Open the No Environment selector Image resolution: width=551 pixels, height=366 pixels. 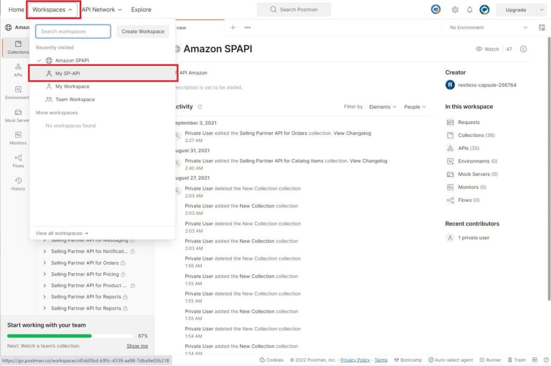(489, 27)
